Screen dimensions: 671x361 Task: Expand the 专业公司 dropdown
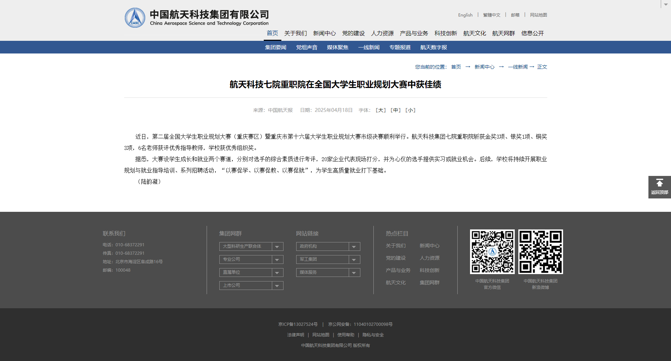point(251,259)
